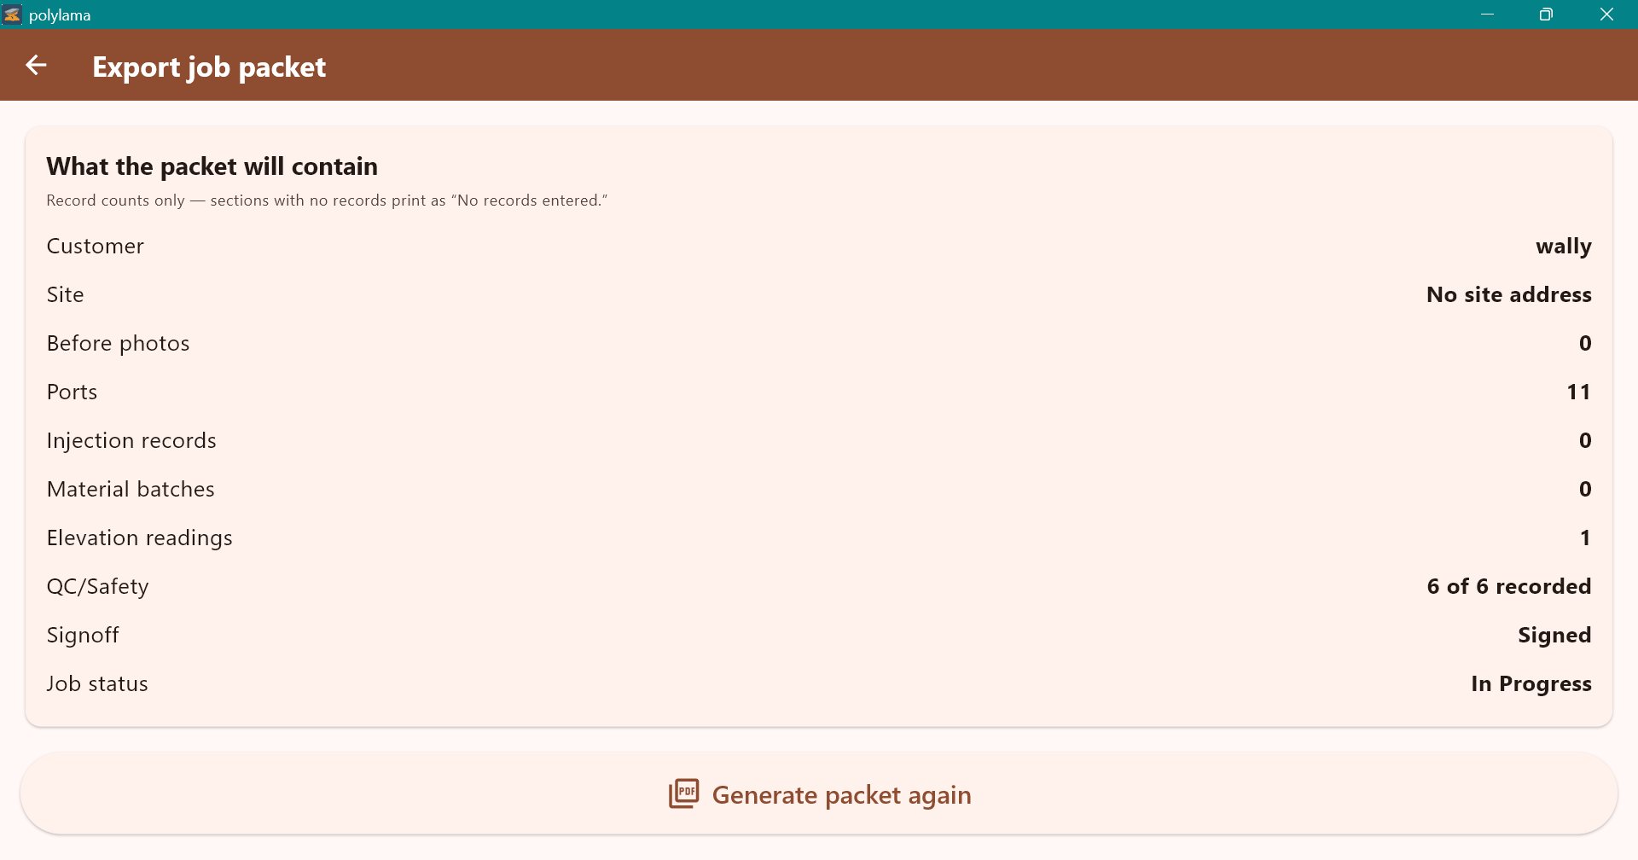This screenshot has height=860, width=1638.
Task: Click 'What the packet will contain' heading
Action: [212, 166]
